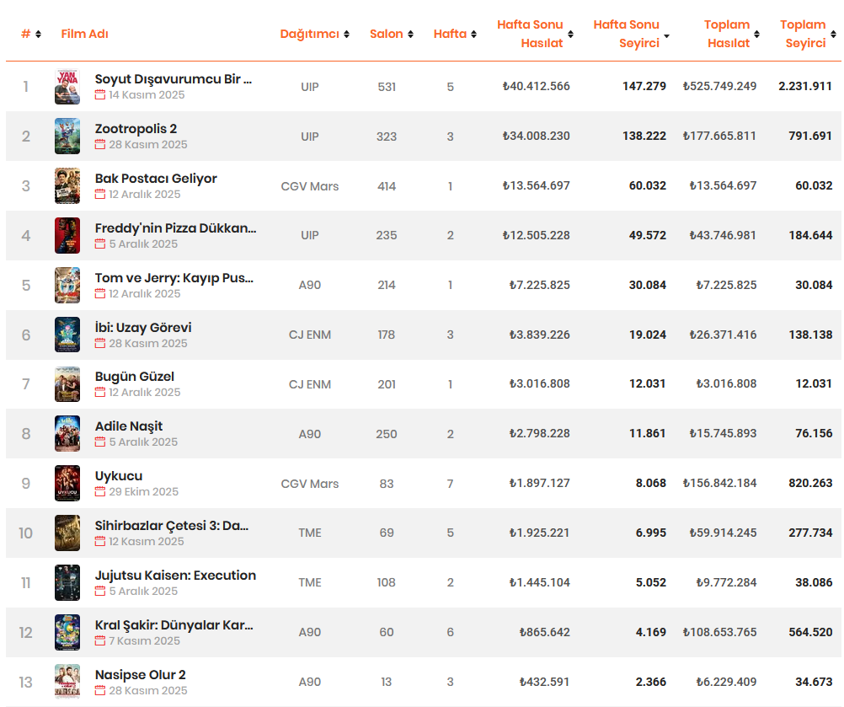
Task: Open Kral Şakir: Dünyalar Karıştı link
Action: coord(174,625)
